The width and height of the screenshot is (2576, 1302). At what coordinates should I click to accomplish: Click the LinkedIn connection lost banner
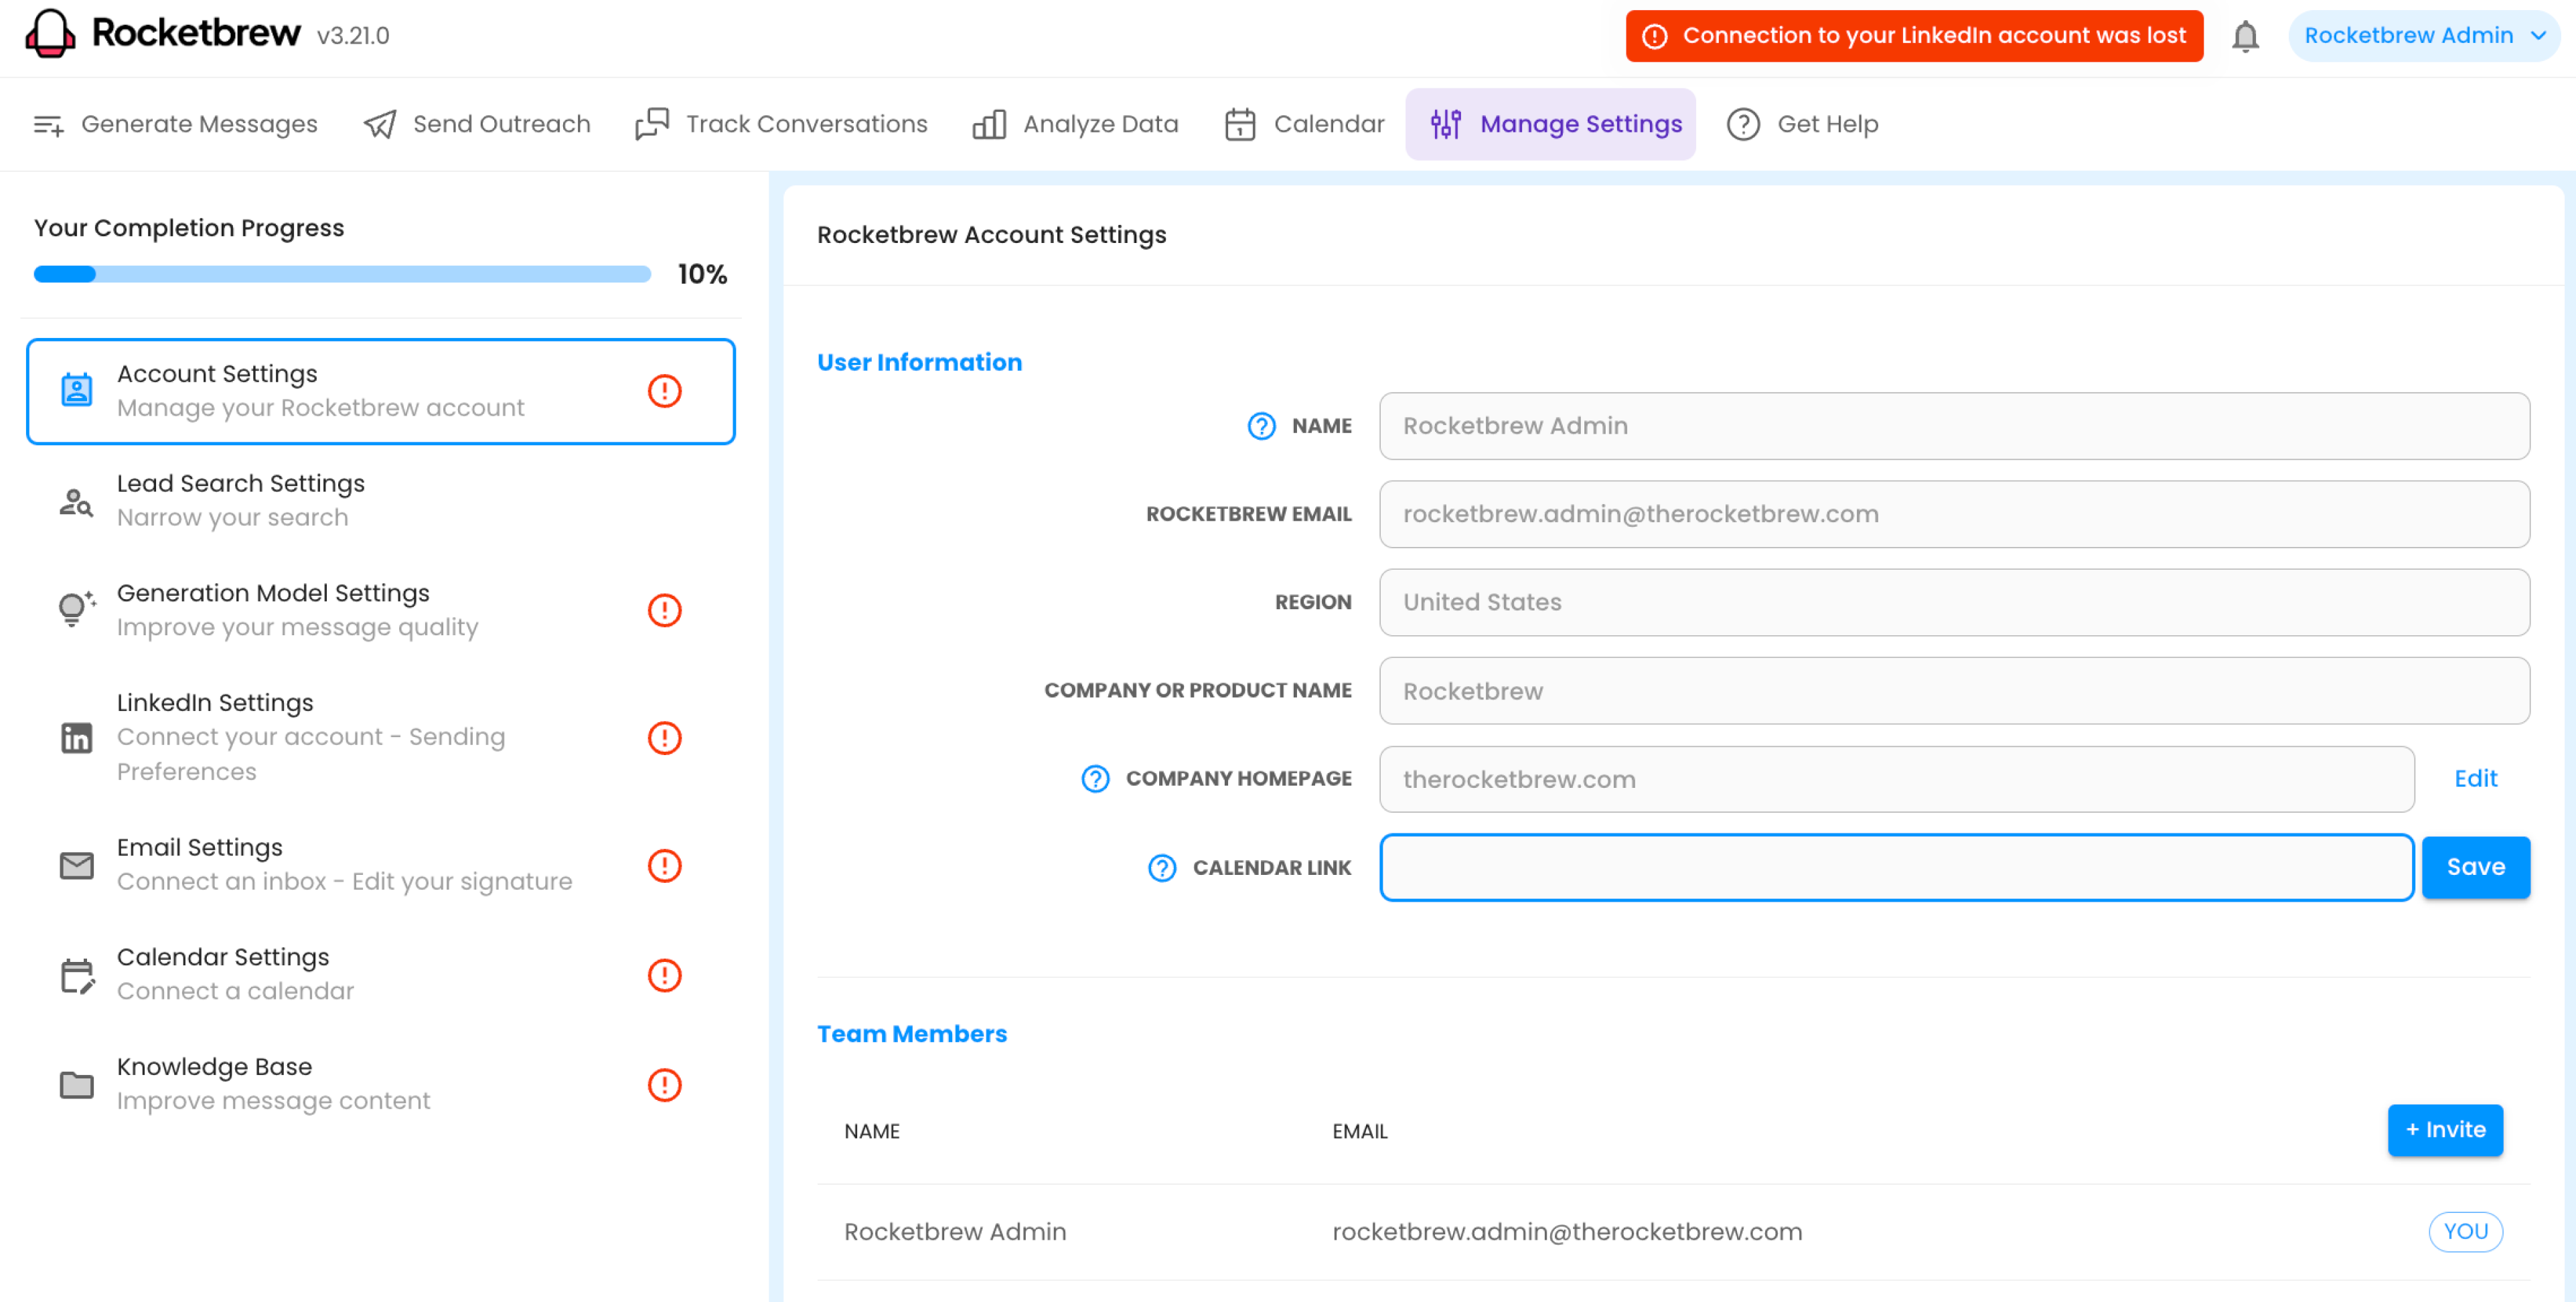pos(1914,36)
